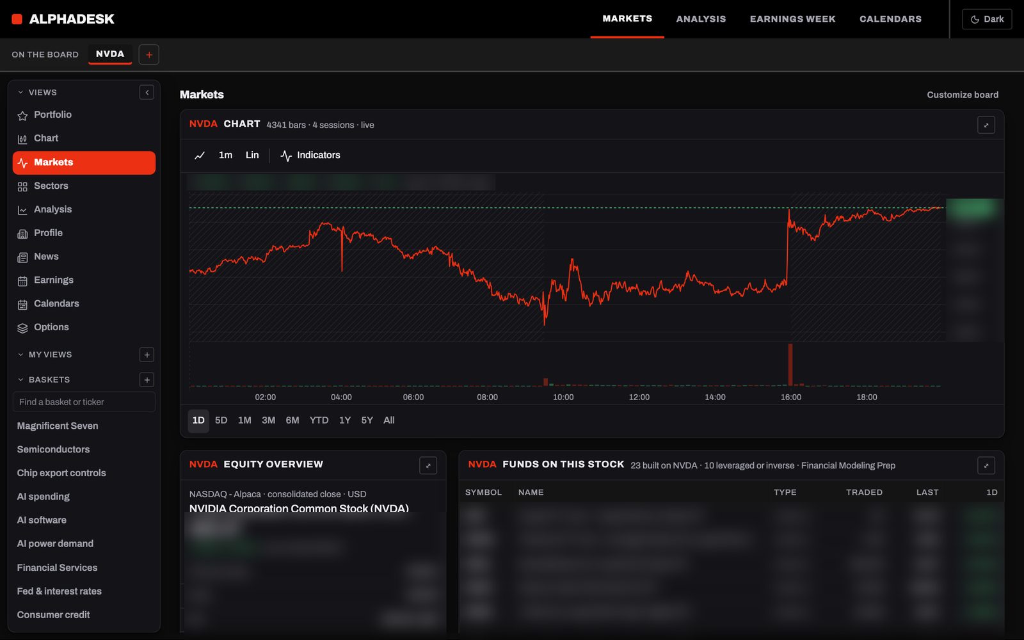Collapse the Baskets section
The image size is (1024, 640).
pyautogui.click(x=44, y=380)
